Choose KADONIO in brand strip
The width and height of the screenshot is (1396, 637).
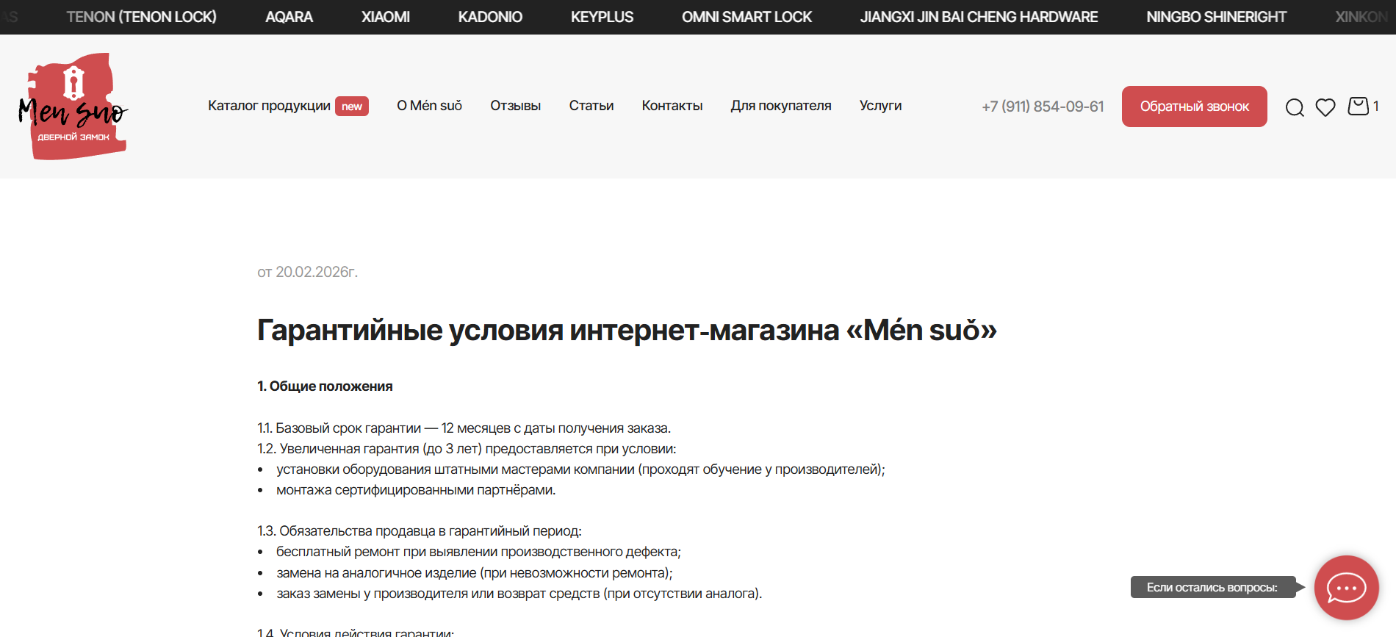tap(490, 17)
